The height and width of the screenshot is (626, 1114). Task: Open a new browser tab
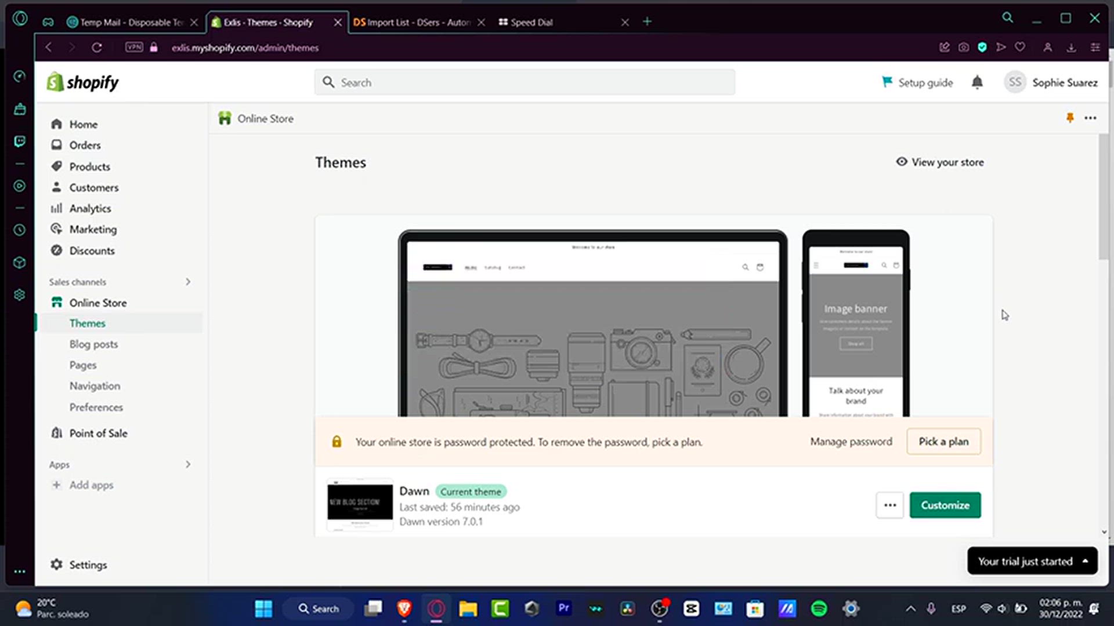tap(647, 22)
